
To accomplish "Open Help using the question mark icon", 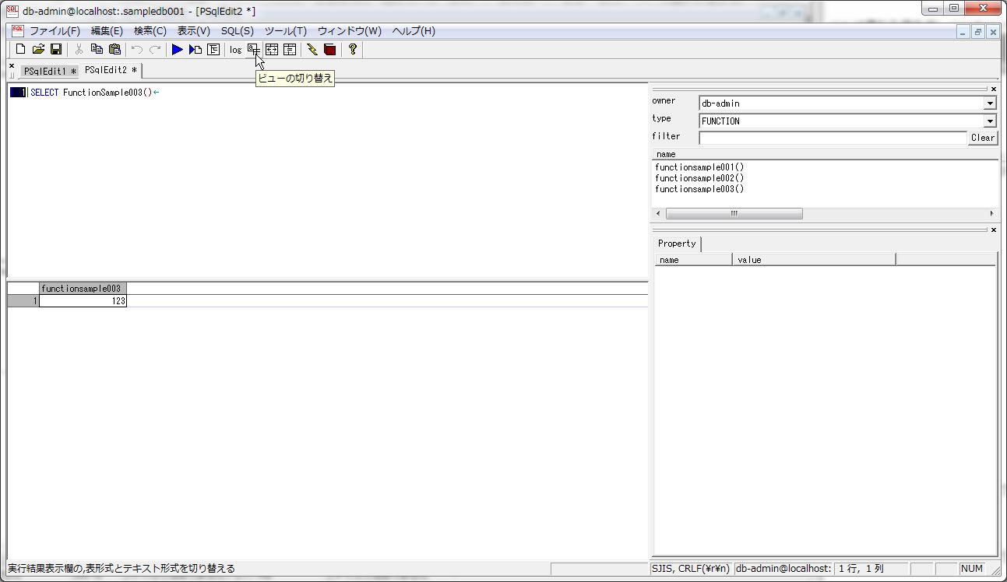I will (351, 49).
